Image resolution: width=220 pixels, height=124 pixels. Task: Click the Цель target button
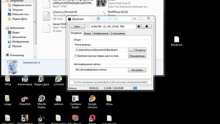tap(77, 27)
